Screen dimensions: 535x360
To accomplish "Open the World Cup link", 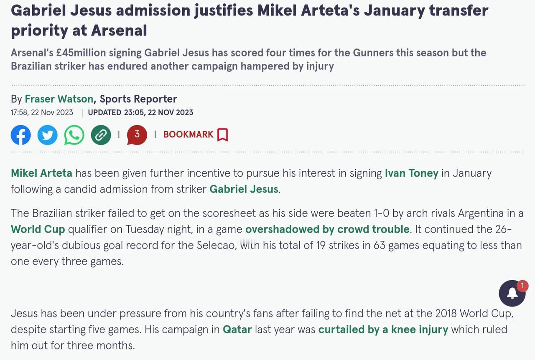I will point(38,229).
